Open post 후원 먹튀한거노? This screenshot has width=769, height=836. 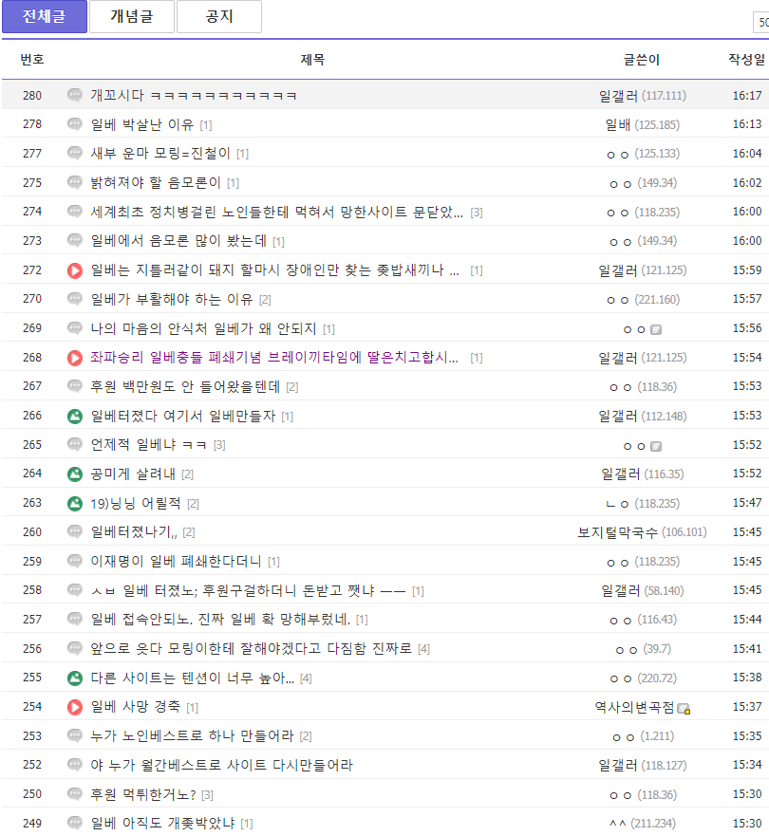(143, 794)
